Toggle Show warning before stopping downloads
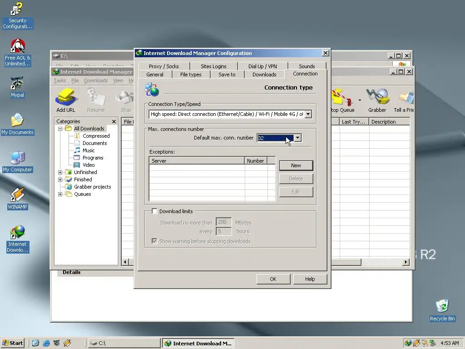The height and width of the screenshot is (349, 465). click(x=154, y=241)
